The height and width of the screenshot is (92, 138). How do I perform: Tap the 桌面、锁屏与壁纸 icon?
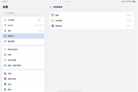5,65
